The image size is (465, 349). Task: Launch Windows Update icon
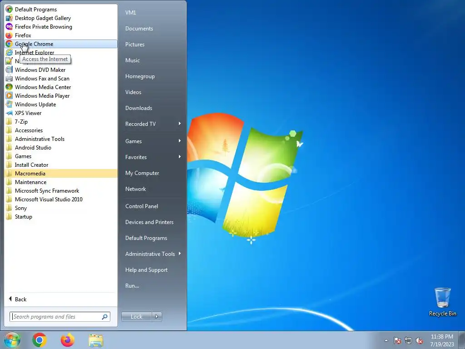(x=9, y=104)
